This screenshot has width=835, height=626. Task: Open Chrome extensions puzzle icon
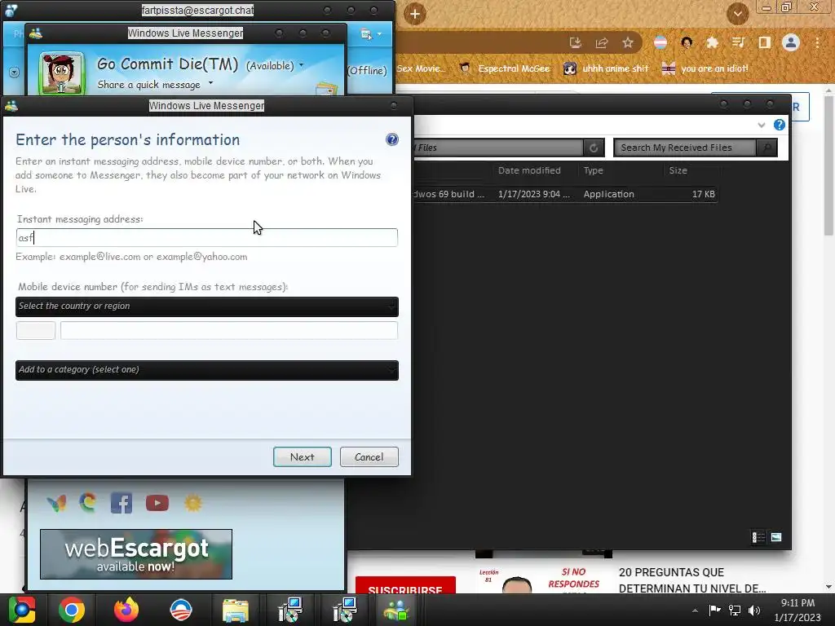712,42
